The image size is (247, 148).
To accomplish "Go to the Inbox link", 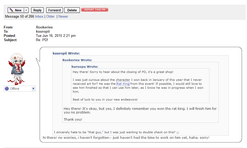I will (39, 17).
